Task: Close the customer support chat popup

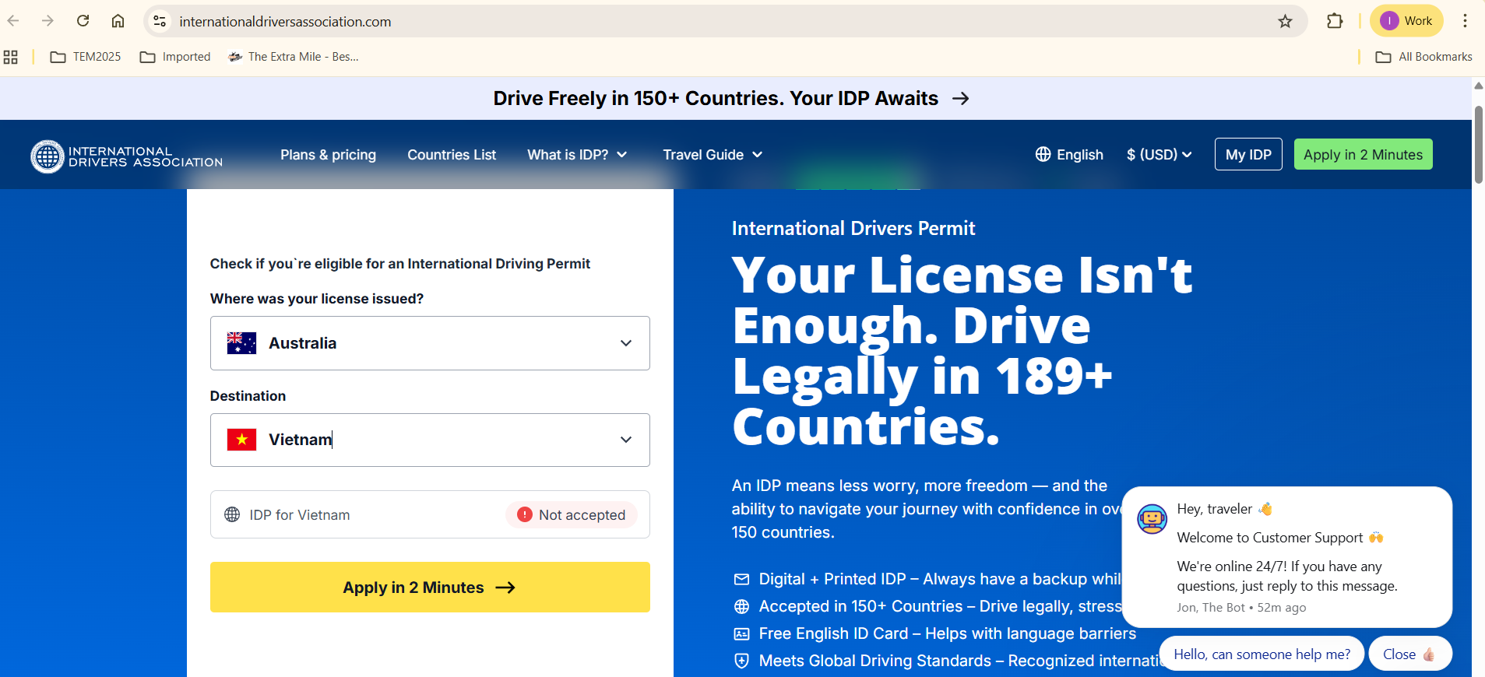Action: (1409, 654)
